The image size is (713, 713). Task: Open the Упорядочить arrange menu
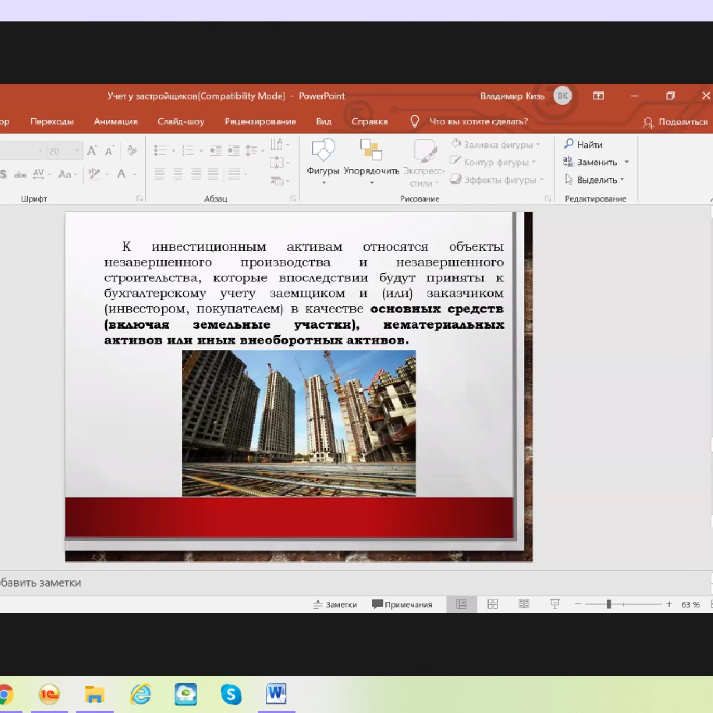point(372,162)
